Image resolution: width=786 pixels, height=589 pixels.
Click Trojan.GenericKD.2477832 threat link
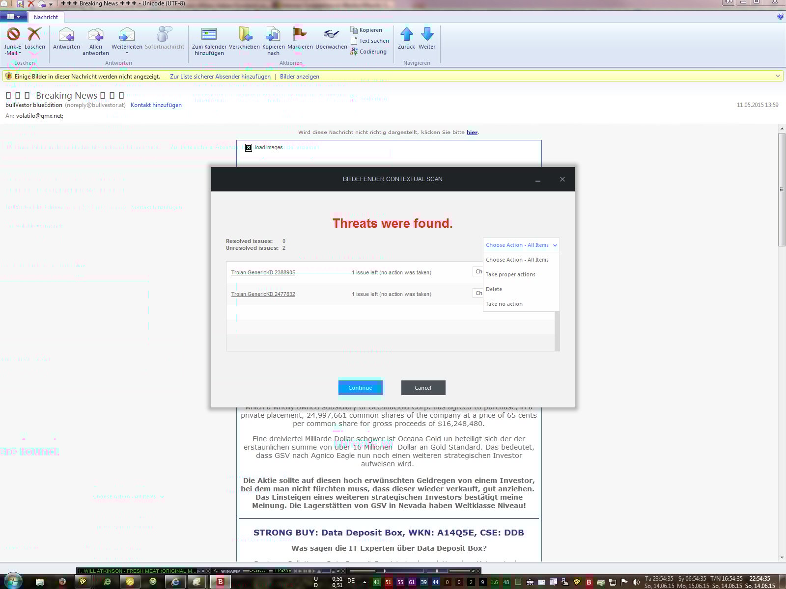263,294
